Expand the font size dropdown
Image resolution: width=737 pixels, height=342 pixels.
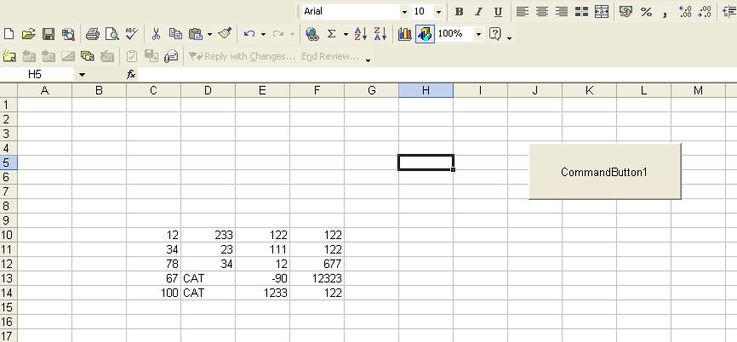coord(438,12)
